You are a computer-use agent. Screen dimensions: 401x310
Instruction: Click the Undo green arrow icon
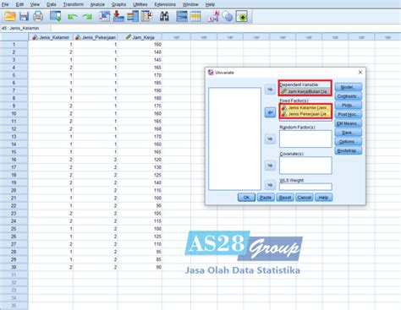coord(73,17)
